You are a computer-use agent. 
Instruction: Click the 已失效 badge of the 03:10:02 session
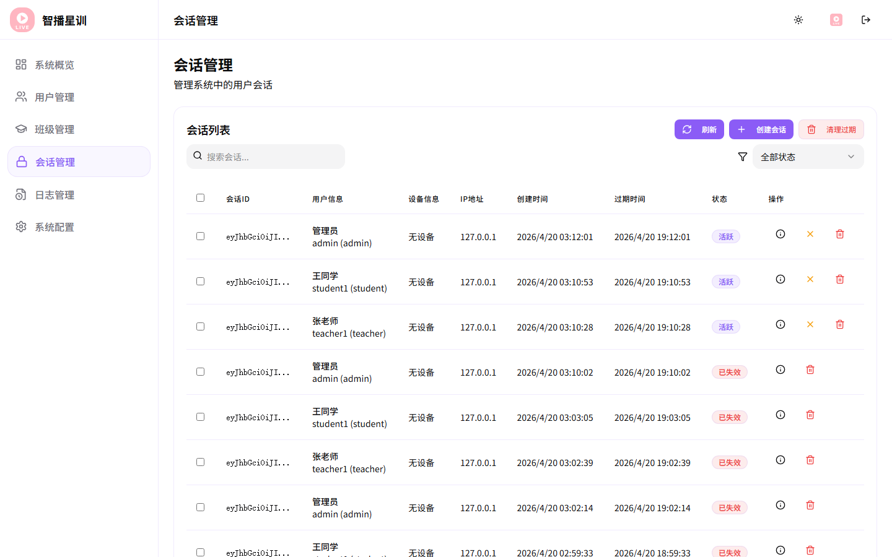(730, 373)
